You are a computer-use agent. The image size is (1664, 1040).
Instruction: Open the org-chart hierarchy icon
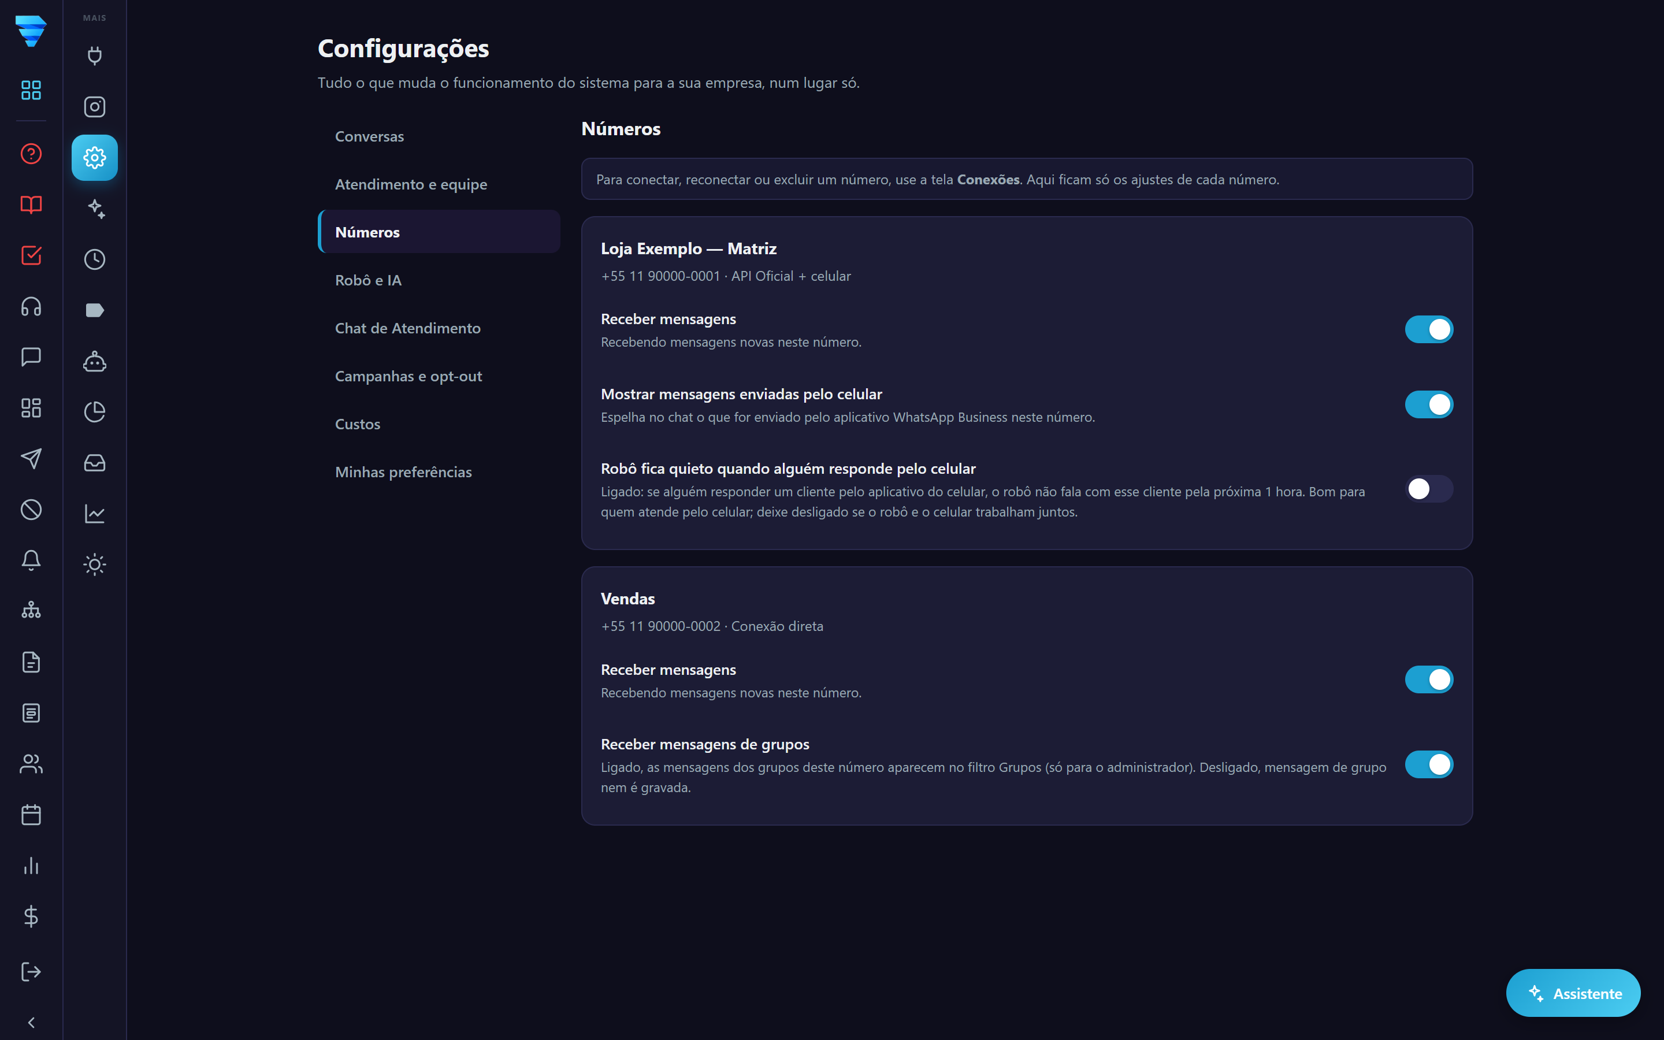click(x=31, y=611)
